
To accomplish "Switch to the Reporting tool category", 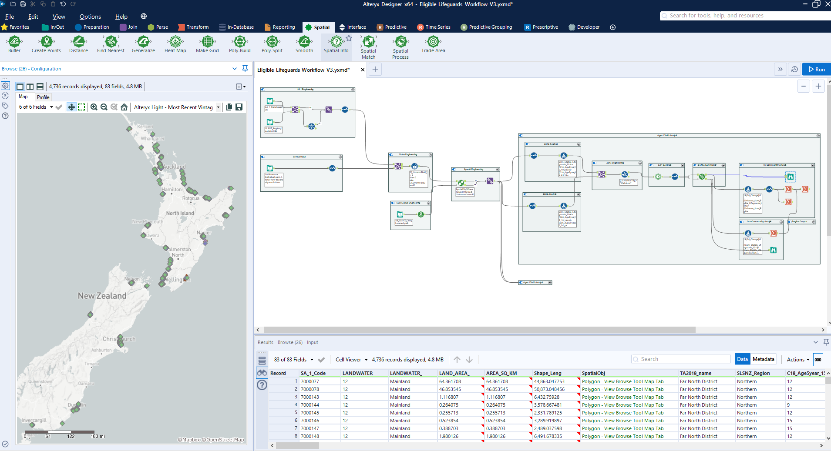I will (280, 27).
